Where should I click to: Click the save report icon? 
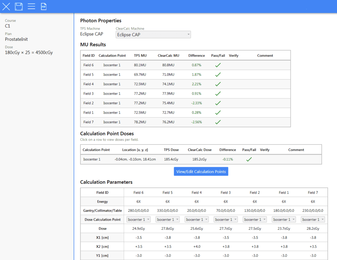[x=19, y=6]
